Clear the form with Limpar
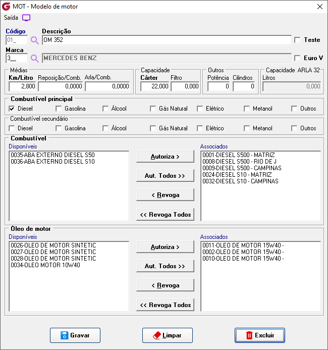328x350 pixels. (168, 335)
